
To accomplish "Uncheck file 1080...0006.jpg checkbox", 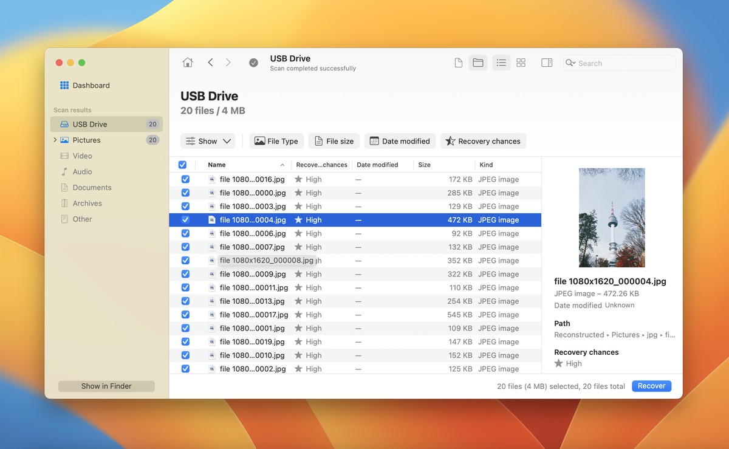I will [x=185, y=233].
